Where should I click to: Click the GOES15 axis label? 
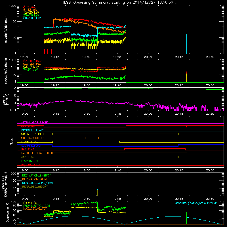[x=5, y=99]
